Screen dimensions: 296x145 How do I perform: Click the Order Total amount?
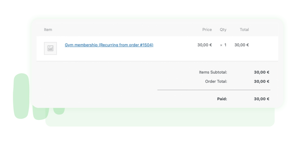click(262, 81)
